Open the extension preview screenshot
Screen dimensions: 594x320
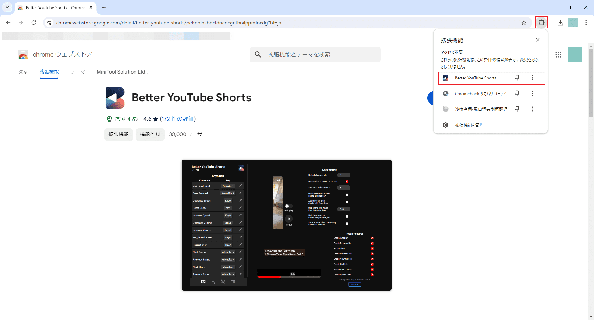(286, 225)
